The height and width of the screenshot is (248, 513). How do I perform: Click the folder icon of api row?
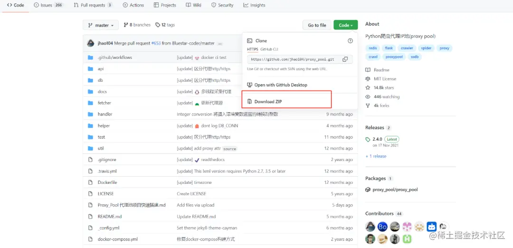click(x=91, y=69)
